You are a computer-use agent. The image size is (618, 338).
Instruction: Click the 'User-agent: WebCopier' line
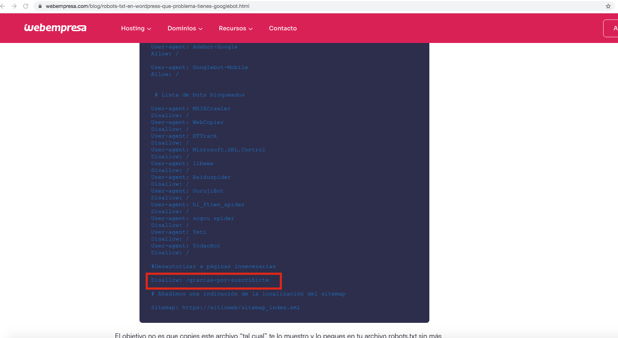(188, 122)
